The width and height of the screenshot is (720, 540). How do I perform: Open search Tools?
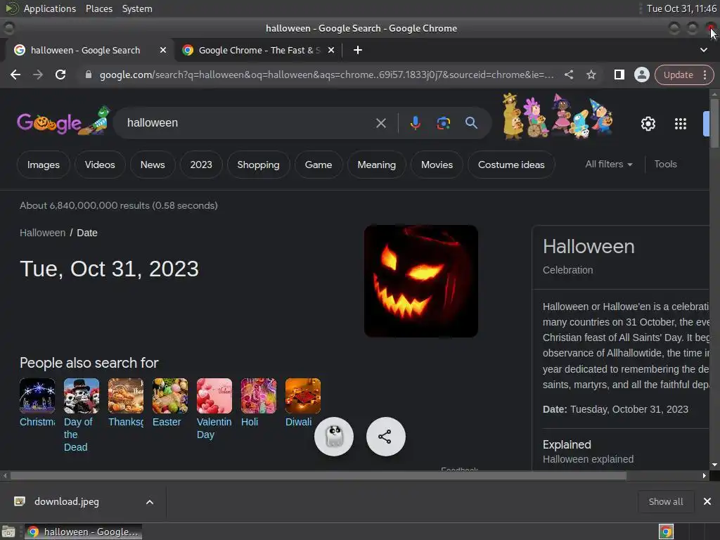[665, 164]
